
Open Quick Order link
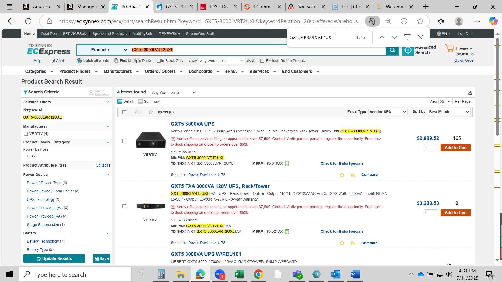(x=464, y=61)
